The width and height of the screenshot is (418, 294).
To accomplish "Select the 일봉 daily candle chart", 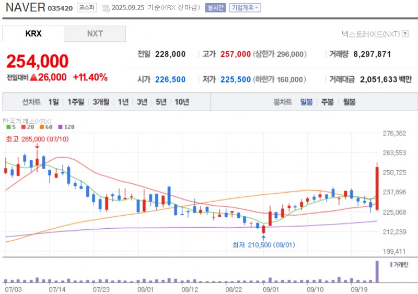I will coord(306,102).
